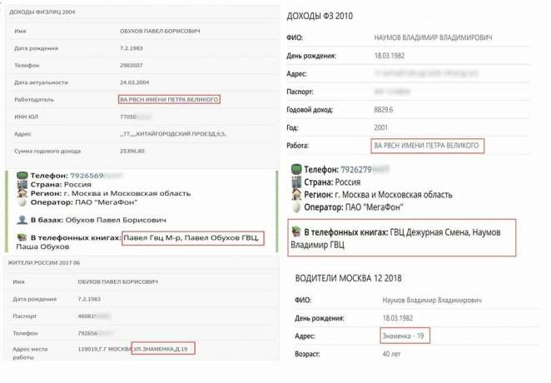Click the ЖИТЕЛИ РОССИИ 2017 06 section header
This screenshot has height=383, width=551.
(44, 262)
